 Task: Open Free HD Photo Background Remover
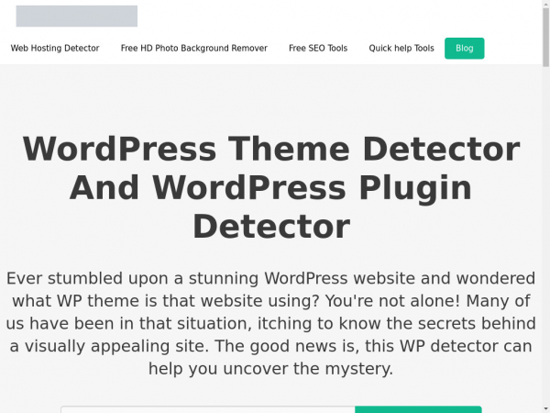[194, 48]
